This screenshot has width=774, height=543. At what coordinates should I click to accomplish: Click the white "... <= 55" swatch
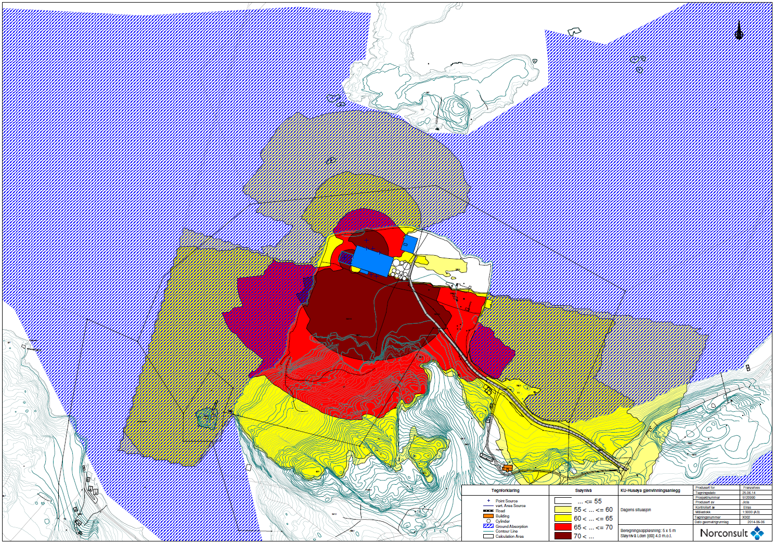(563, 500)
